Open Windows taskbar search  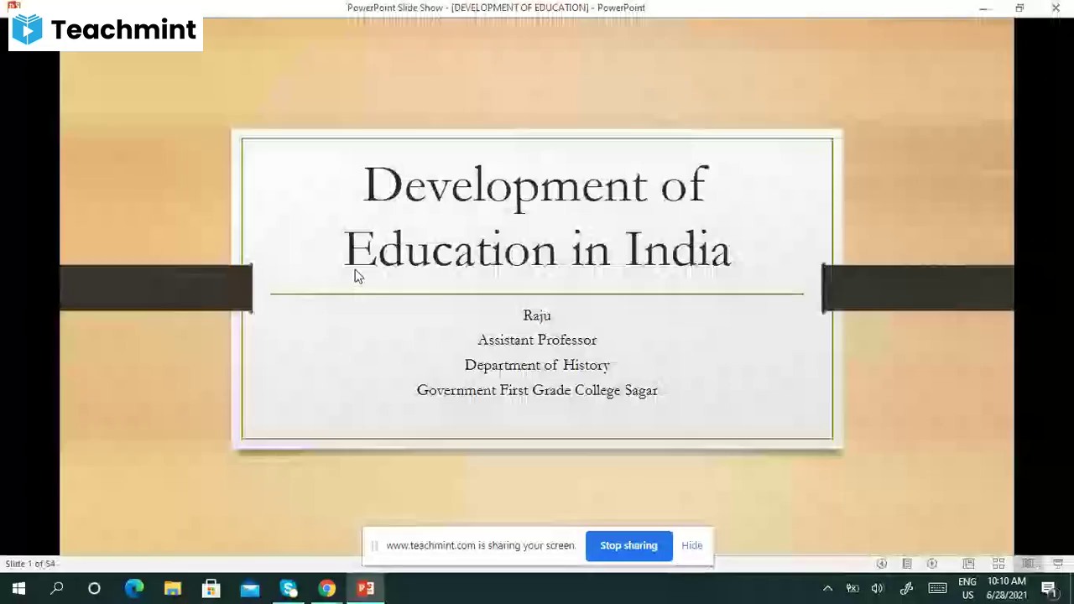click(x=57, y=589)
